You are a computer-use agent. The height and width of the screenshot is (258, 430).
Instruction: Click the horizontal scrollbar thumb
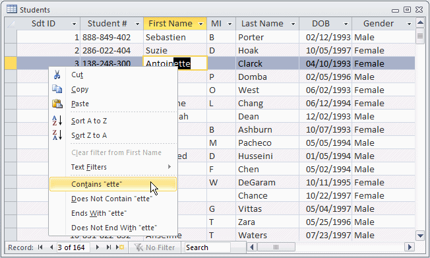(276, 247)
